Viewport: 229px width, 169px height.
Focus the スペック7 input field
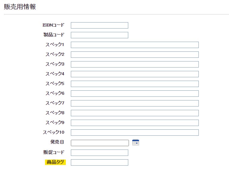pyautogui.click(x=135, y=103)
